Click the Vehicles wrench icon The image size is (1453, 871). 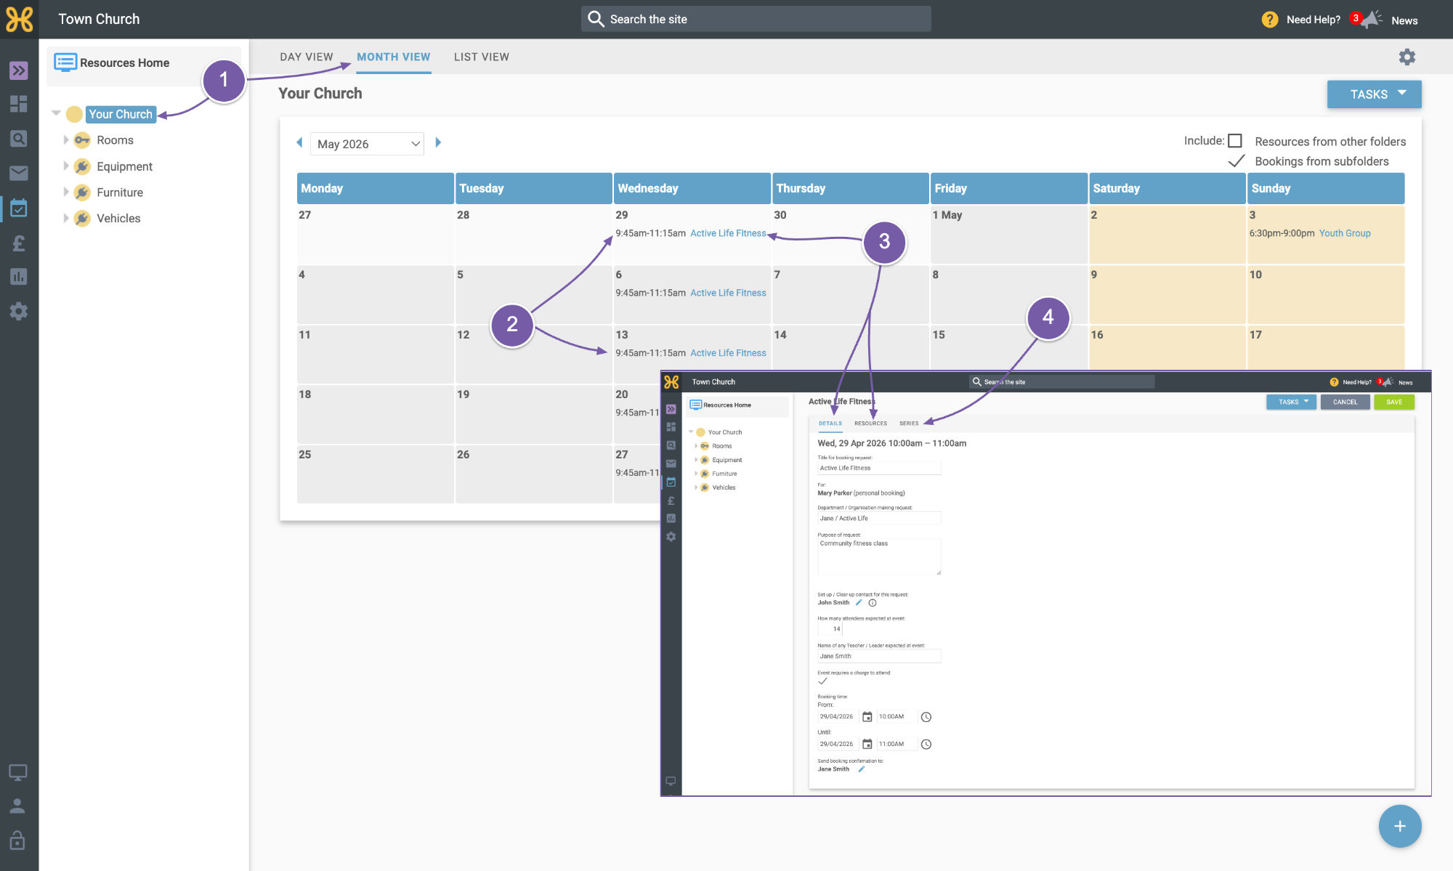click(83, 219)
